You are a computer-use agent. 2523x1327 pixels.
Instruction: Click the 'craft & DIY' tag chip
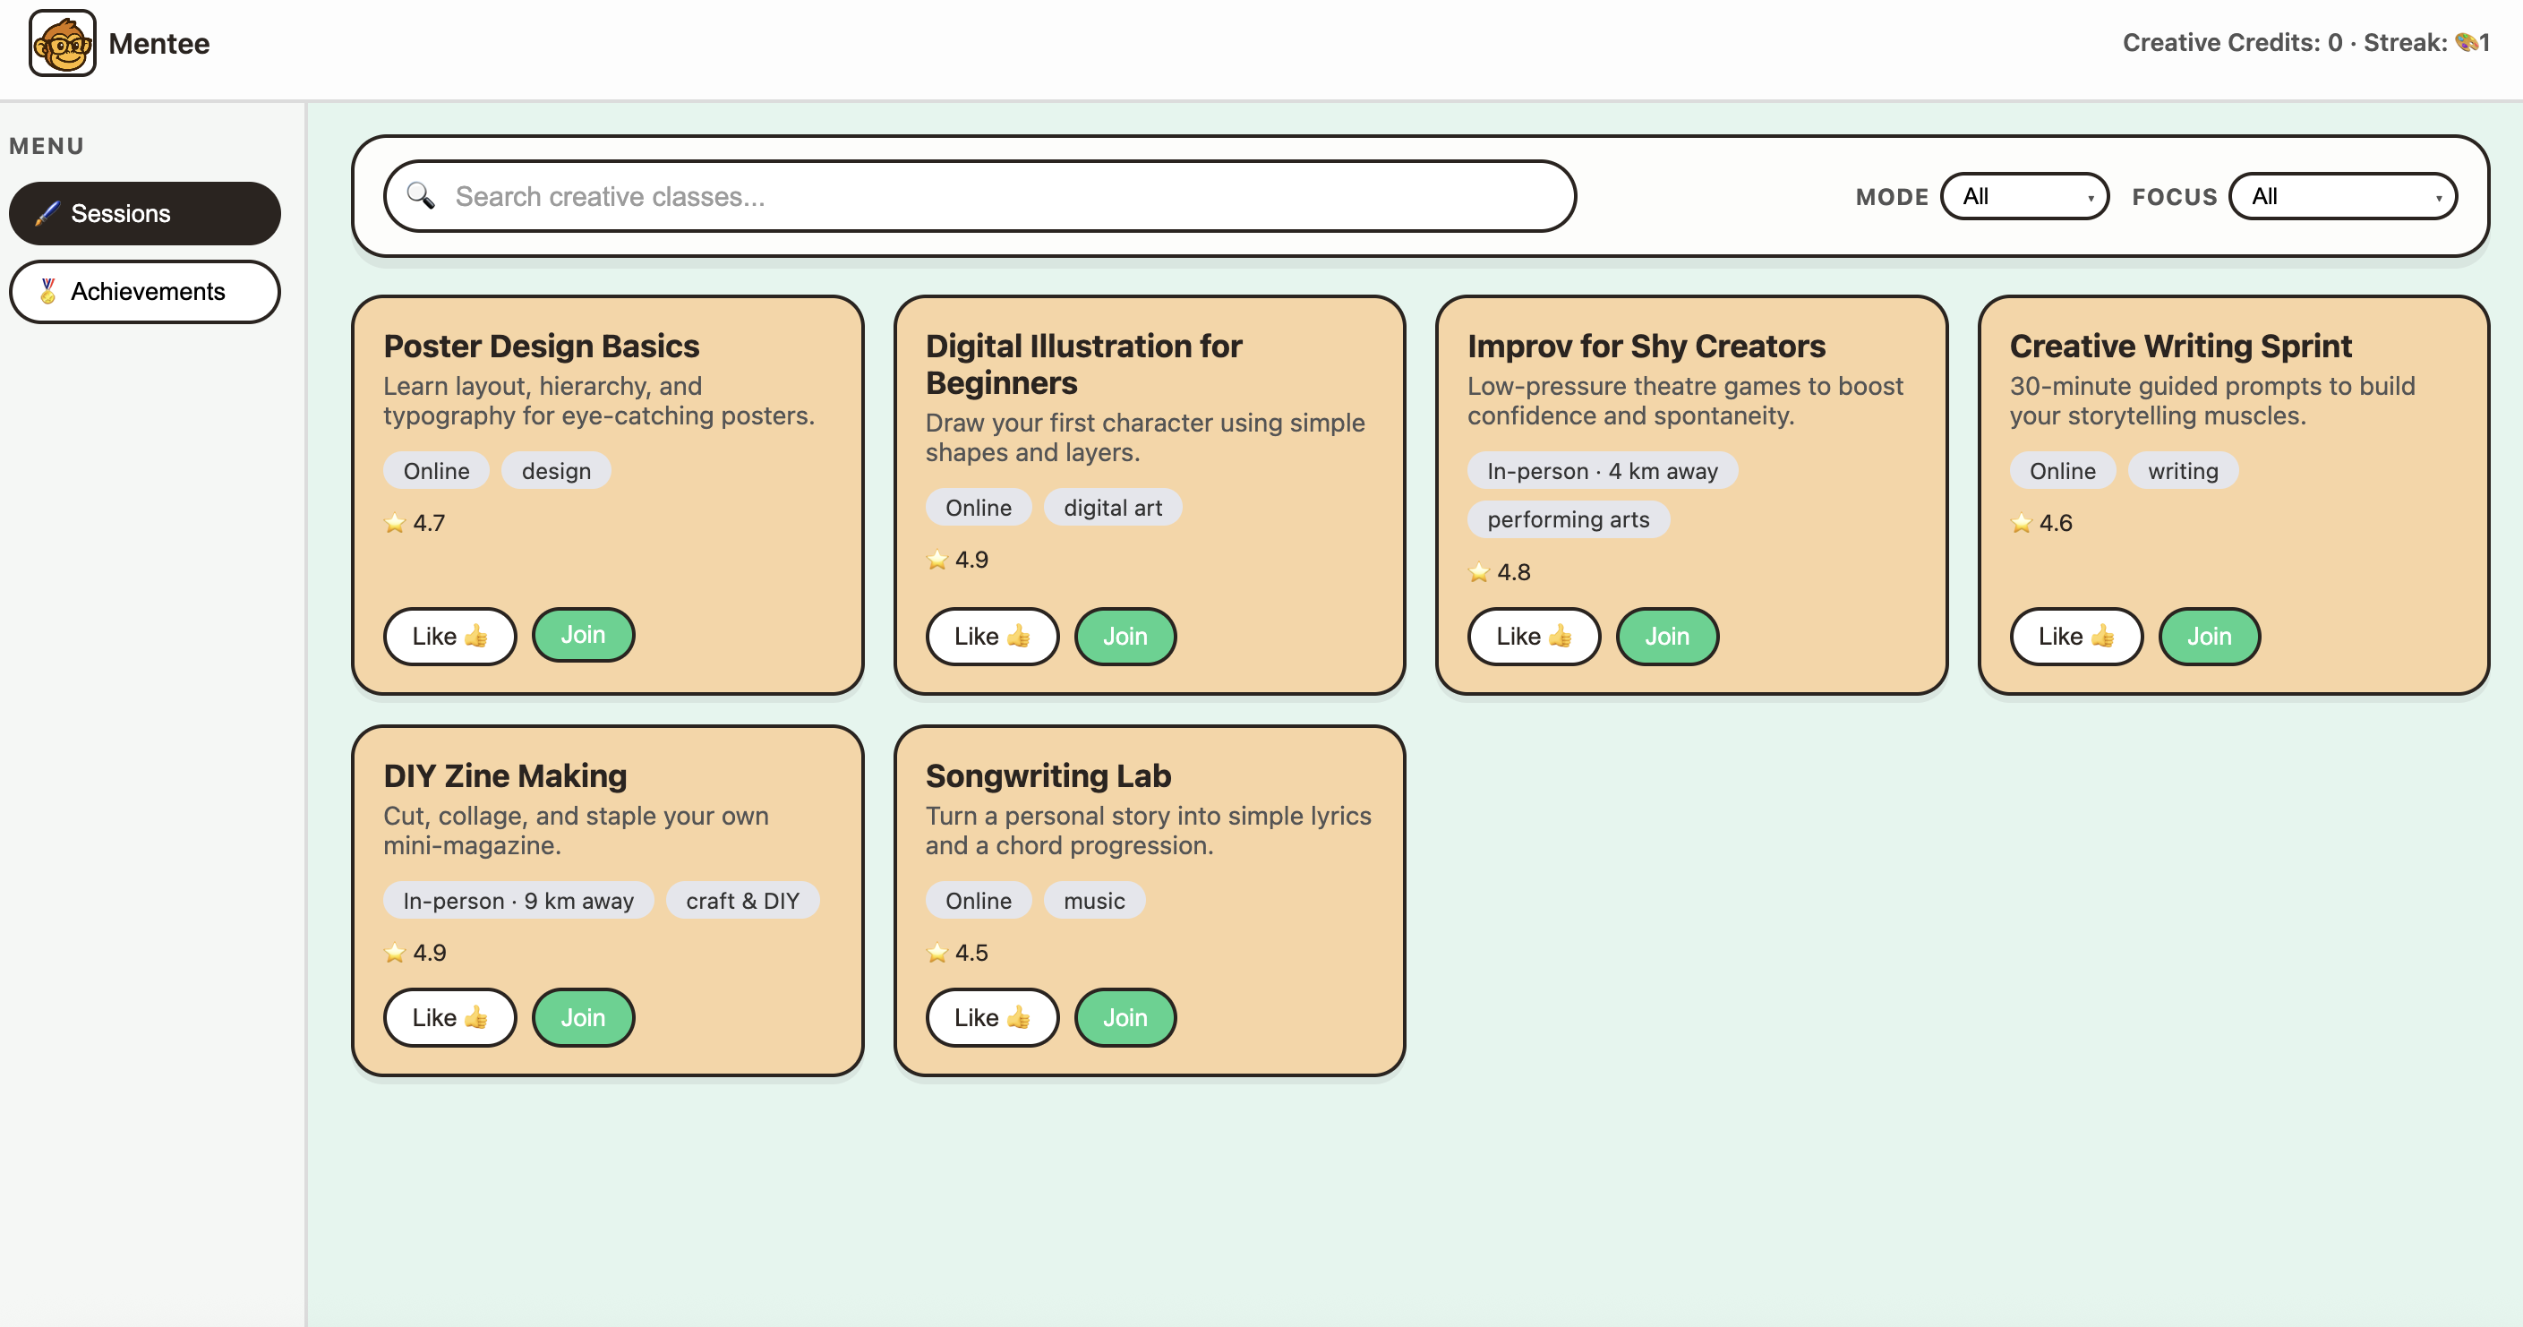click(x=741, y=901)
